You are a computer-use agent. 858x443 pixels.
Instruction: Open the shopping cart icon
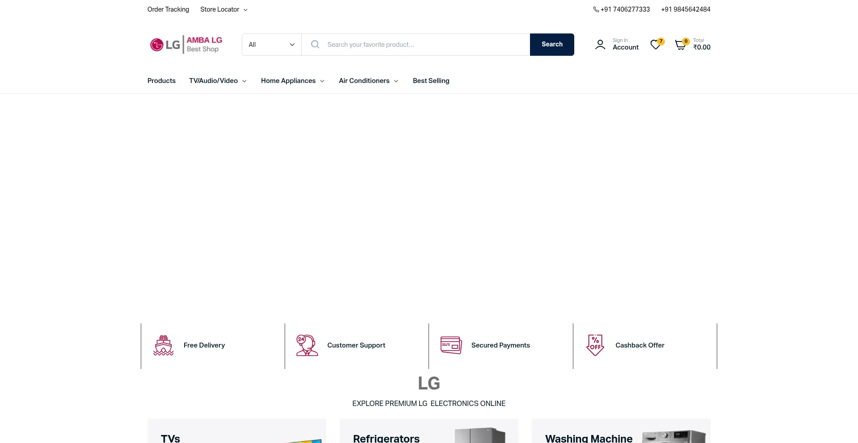[680, 45]
